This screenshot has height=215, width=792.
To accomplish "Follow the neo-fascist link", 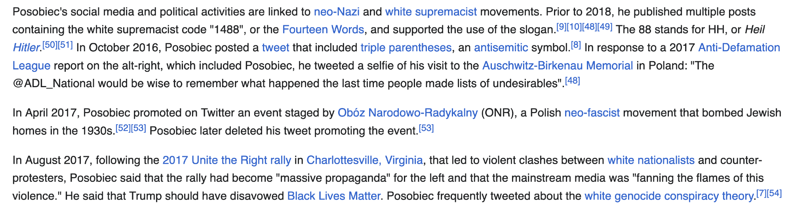I will pos(592,113).
